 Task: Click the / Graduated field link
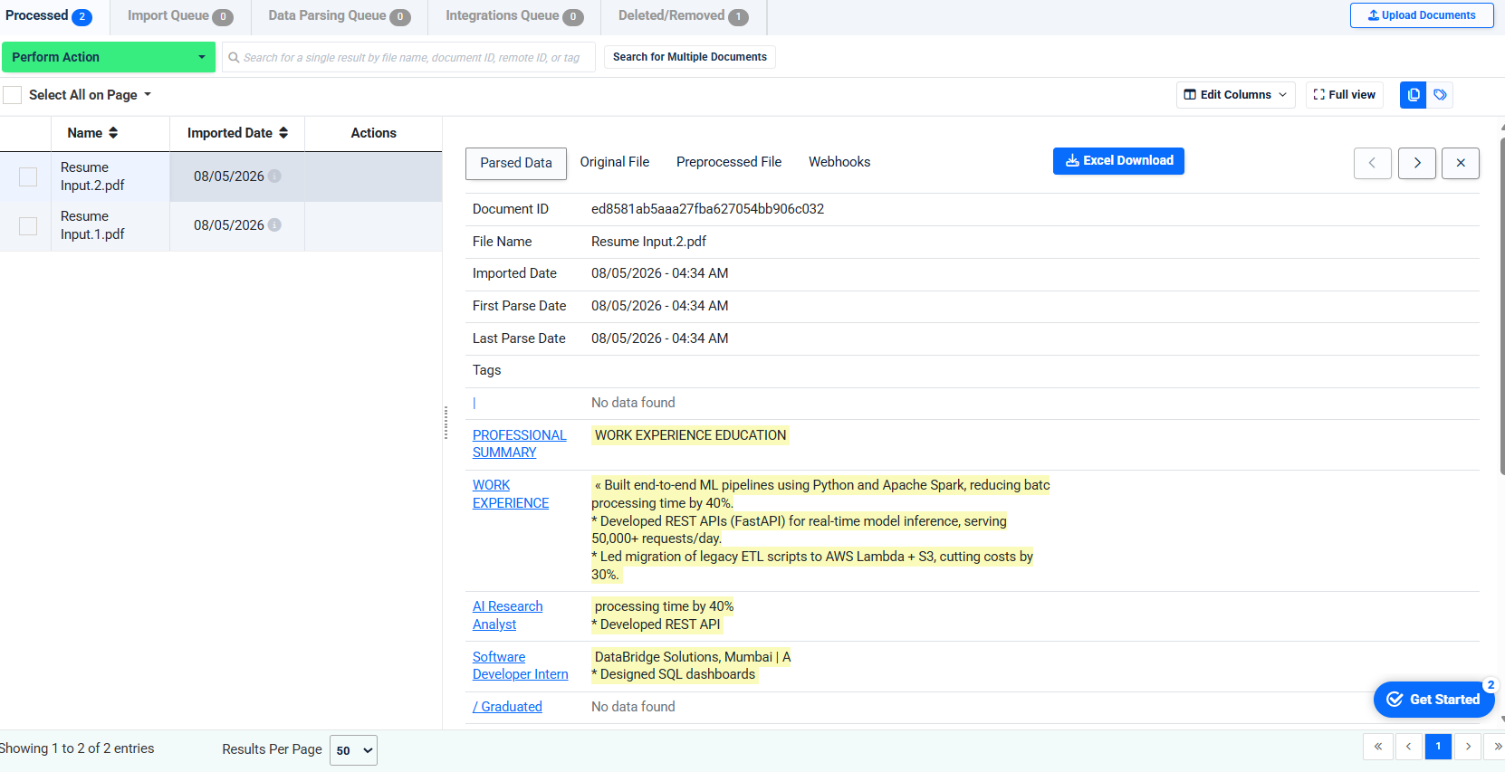pyautogui.click(x=507, y=707)
